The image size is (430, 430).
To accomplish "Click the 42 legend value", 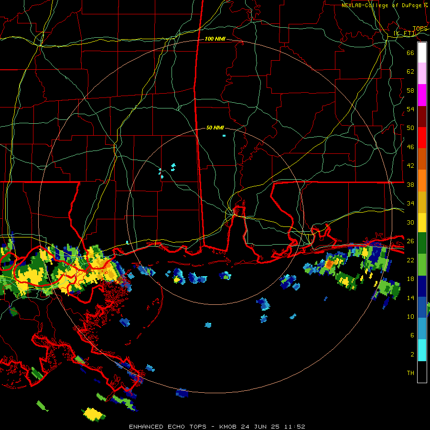I will tap(410, 166).
